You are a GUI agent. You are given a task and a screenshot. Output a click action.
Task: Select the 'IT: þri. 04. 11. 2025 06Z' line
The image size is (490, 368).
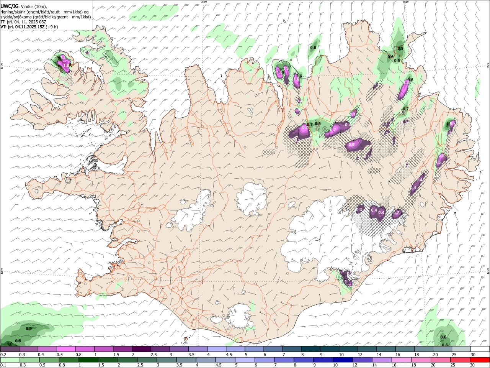pyautogui.click(x=23, y=22)
